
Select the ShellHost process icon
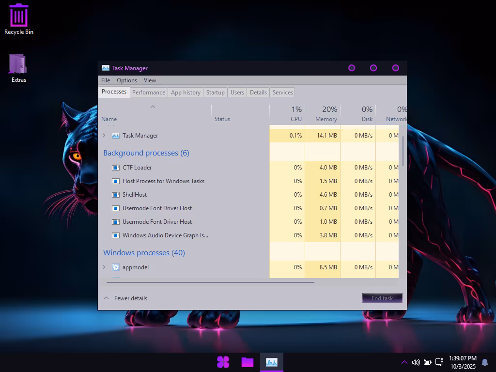(x=115, y=195)
